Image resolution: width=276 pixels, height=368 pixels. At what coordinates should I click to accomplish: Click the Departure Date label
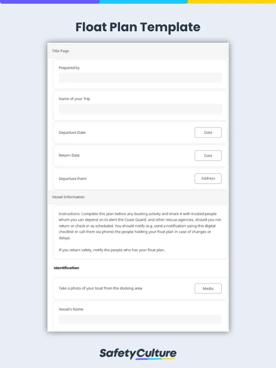[72, 132]
